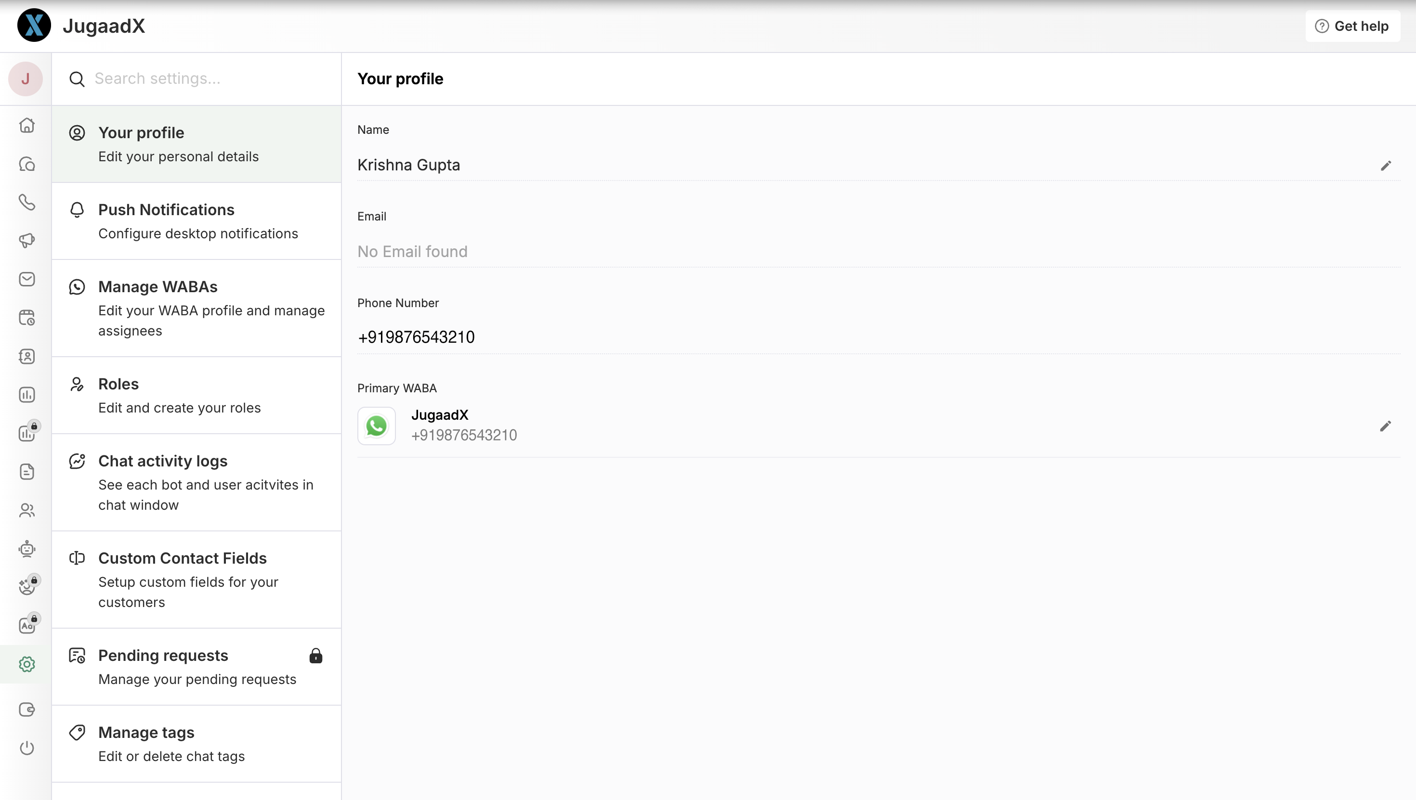Screen dimensions: 1416x800
Task: Open the calendar scheduled icon
Action: (x=26, y=318)
